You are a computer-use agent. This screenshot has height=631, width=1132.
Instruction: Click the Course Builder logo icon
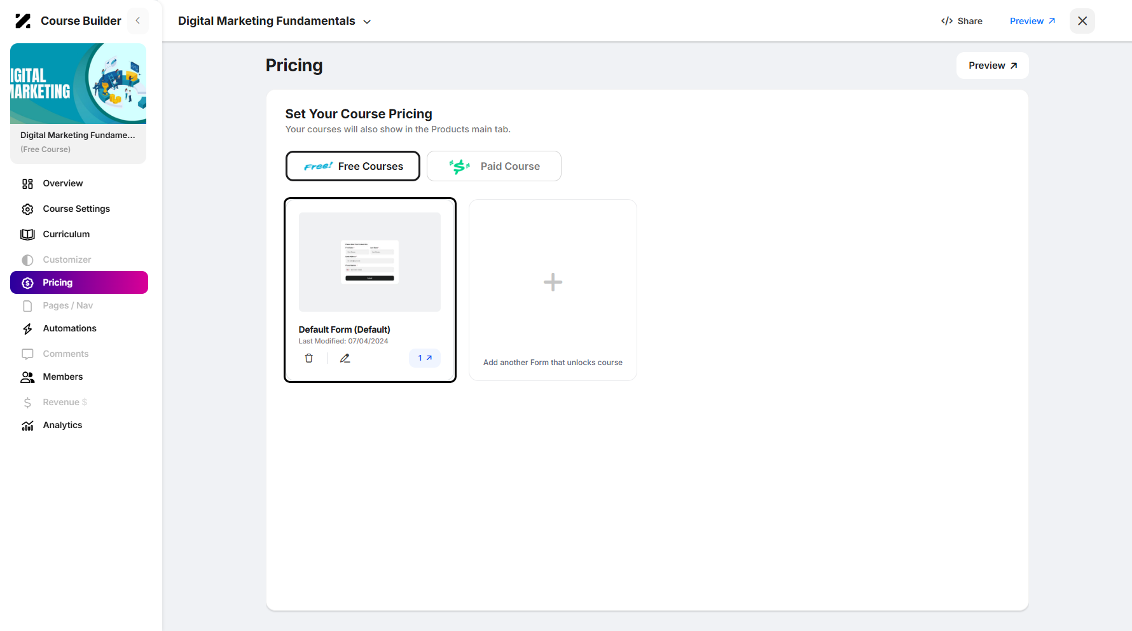23,21
